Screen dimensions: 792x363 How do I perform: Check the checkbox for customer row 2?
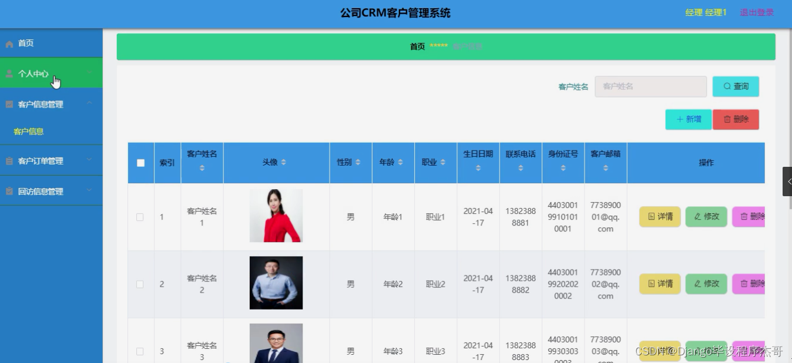point(140,283)
